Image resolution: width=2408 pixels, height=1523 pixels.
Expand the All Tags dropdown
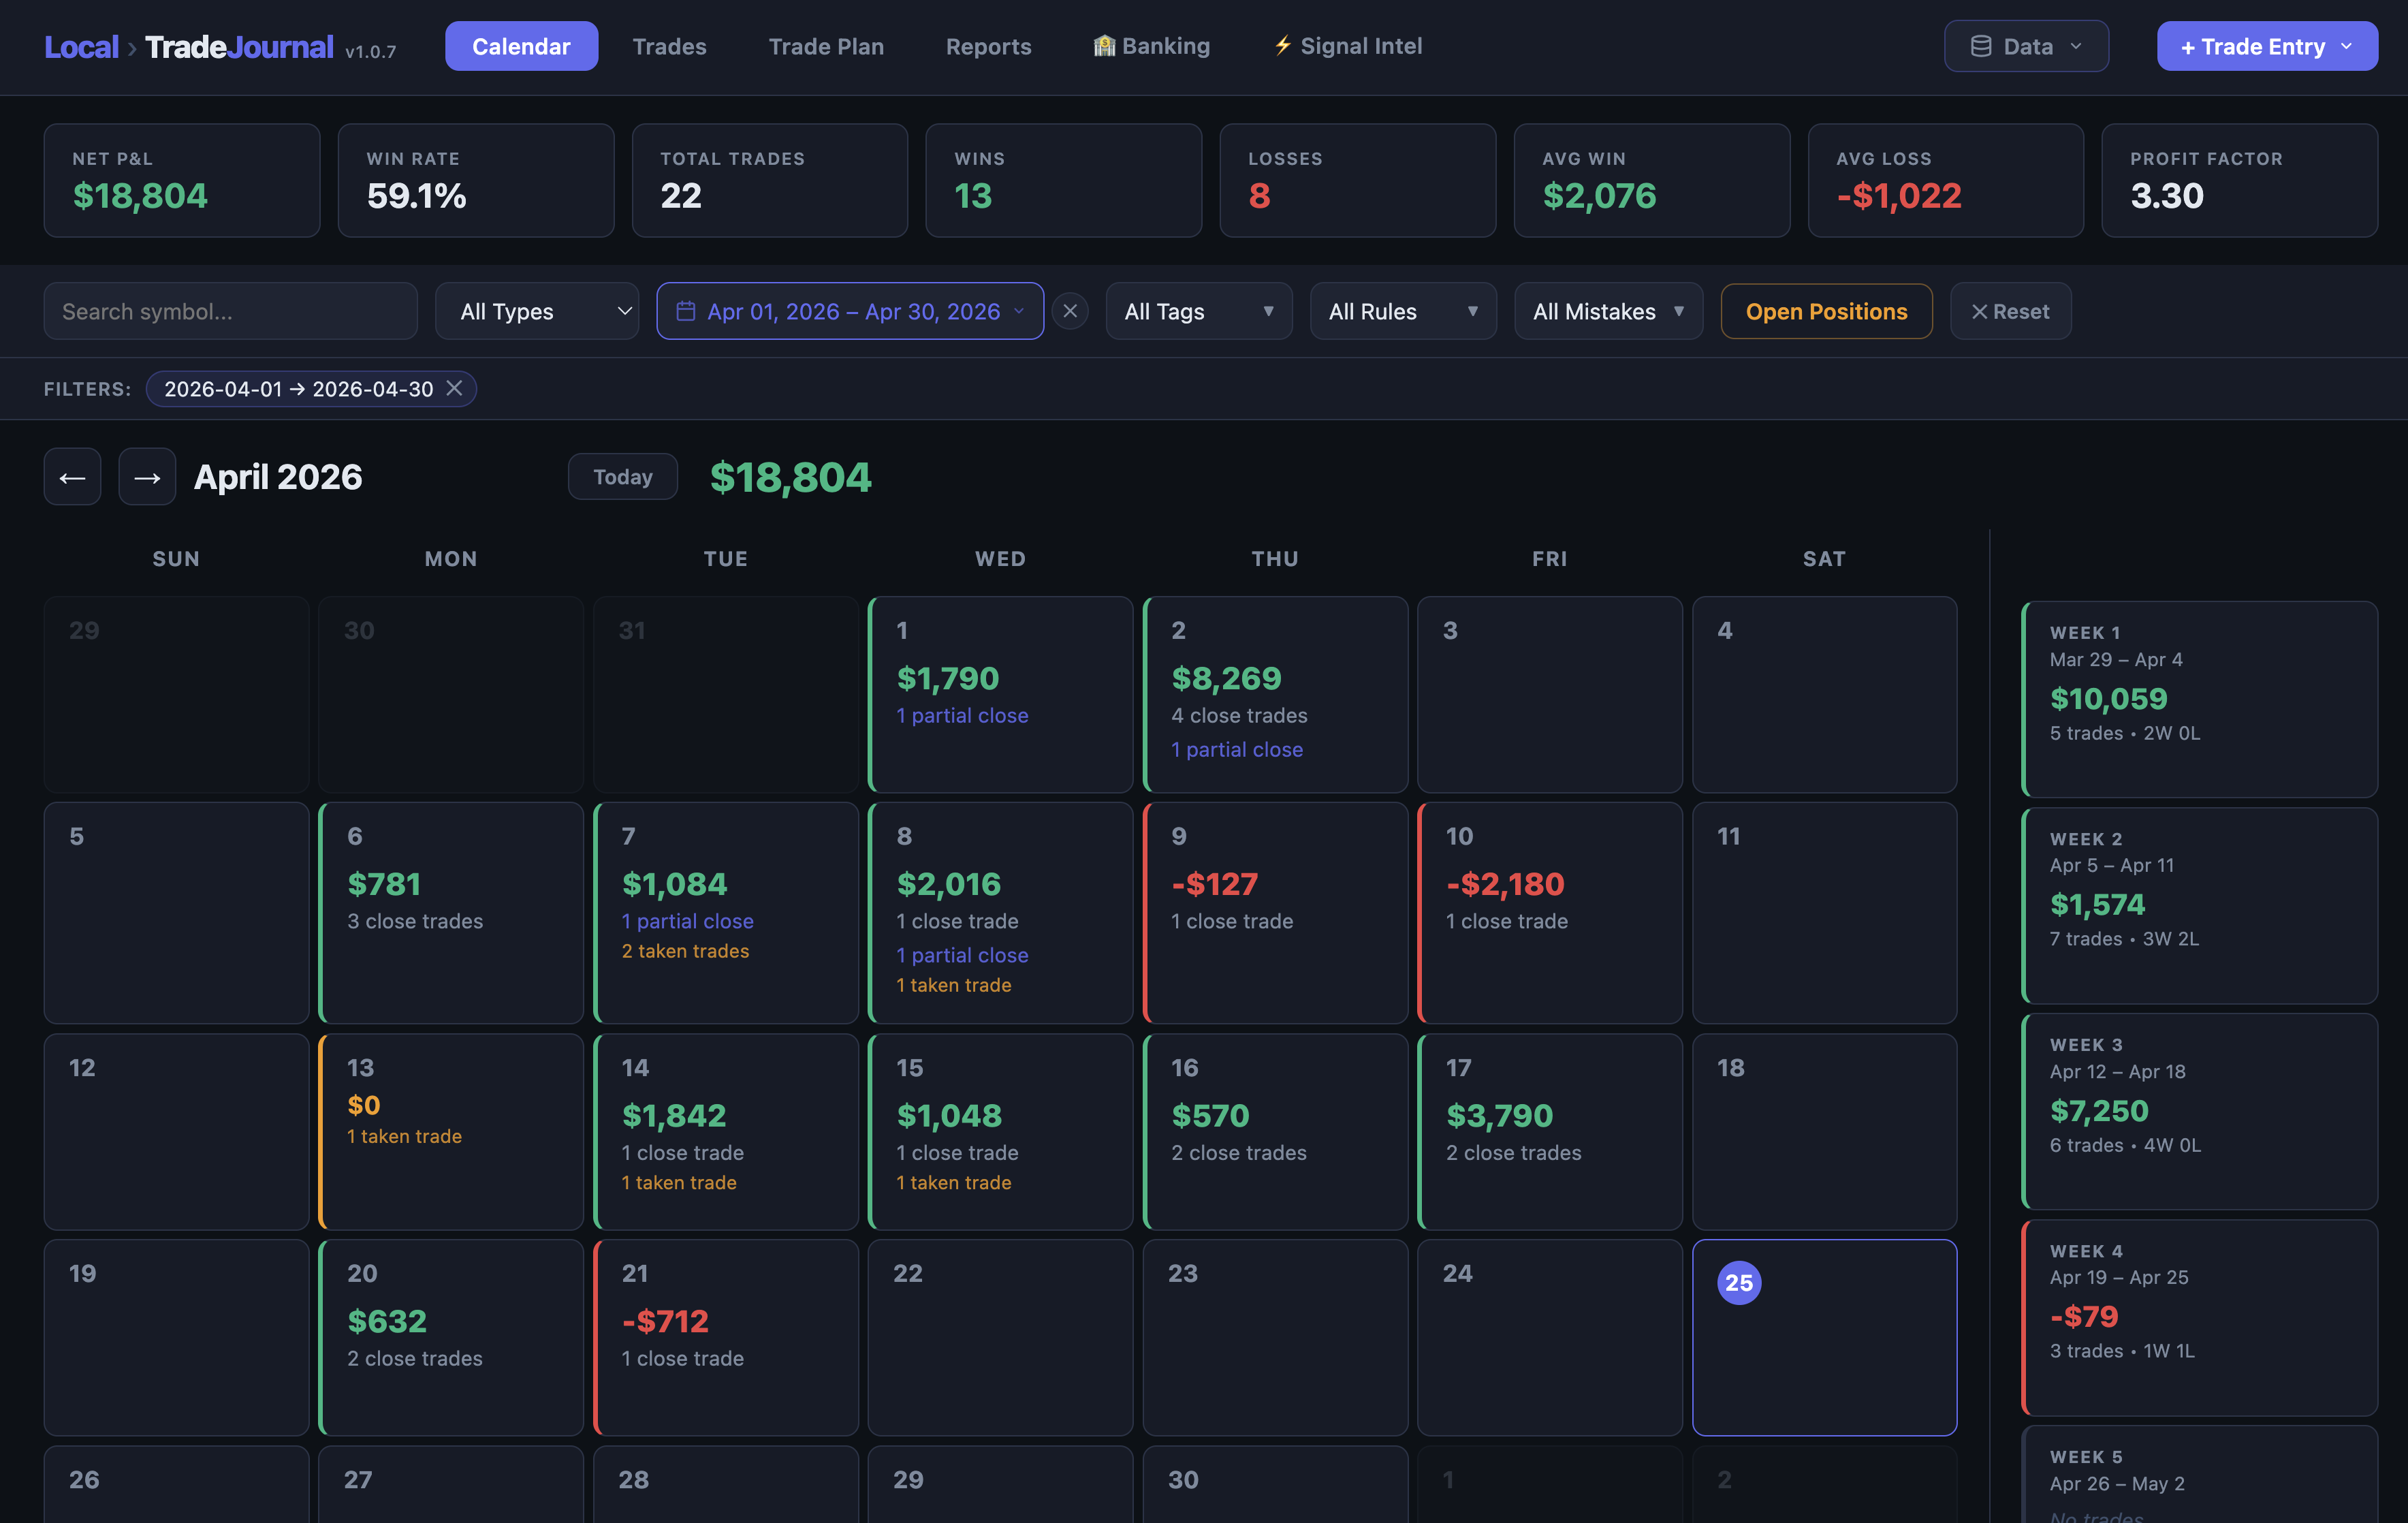[x=1198, y=311]
